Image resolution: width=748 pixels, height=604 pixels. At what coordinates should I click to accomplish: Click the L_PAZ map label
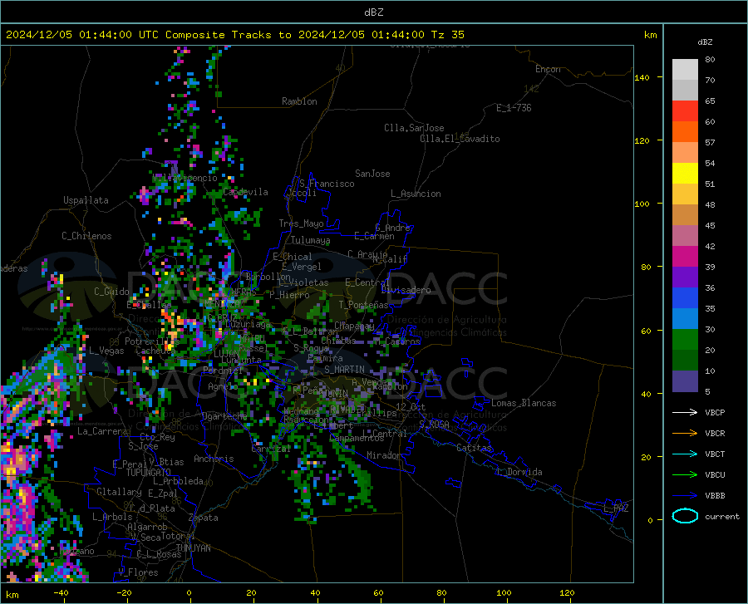[x=616, y=508]
